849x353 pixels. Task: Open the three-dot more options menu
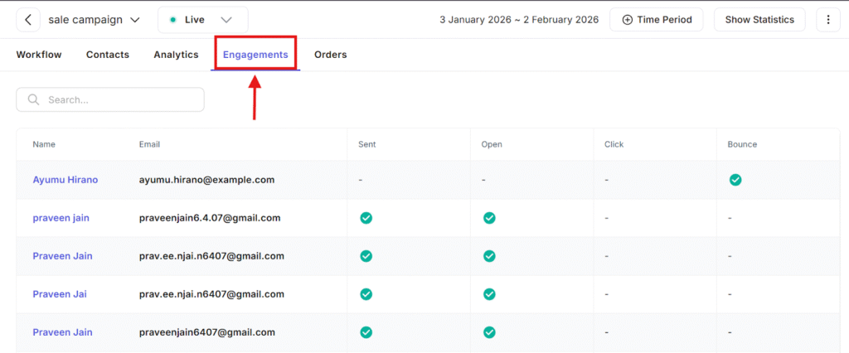tap(827, 19)
